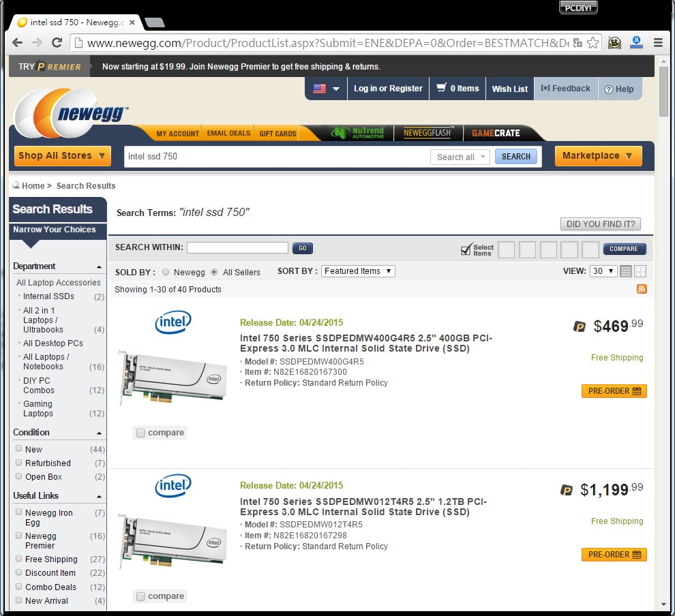The height and width of the screenshot is (616, 675).
Task: Switch to list view icon
Action: (x=626, y=271)
